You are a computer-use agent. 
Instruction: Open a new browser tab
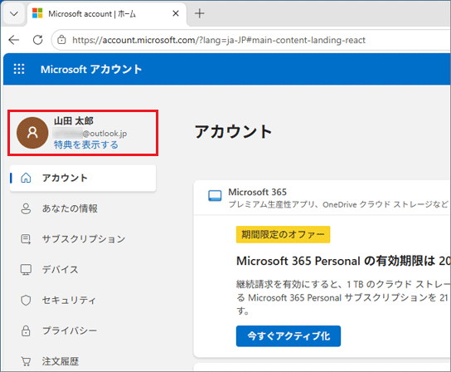[x=199, y=13]
